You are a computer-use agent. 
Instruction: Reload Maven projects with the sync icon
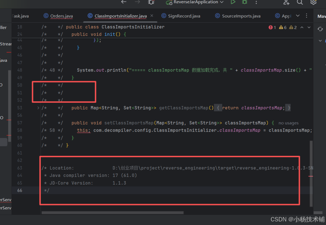point(320,29)
